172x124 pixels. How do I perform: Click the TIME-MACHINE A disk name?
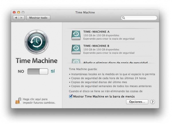click(96, 32)
